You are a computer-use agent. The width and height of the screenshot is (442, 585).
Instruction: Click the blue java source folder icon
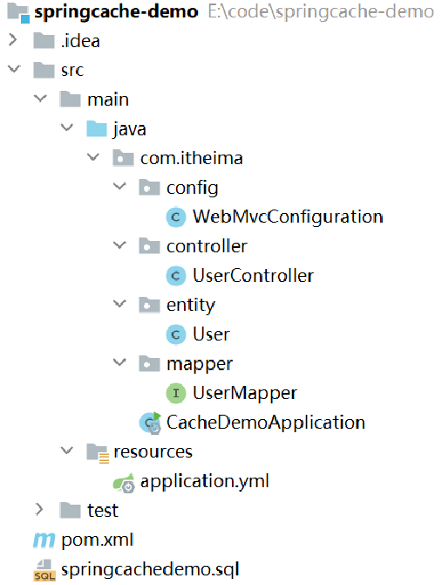point(97,128)
